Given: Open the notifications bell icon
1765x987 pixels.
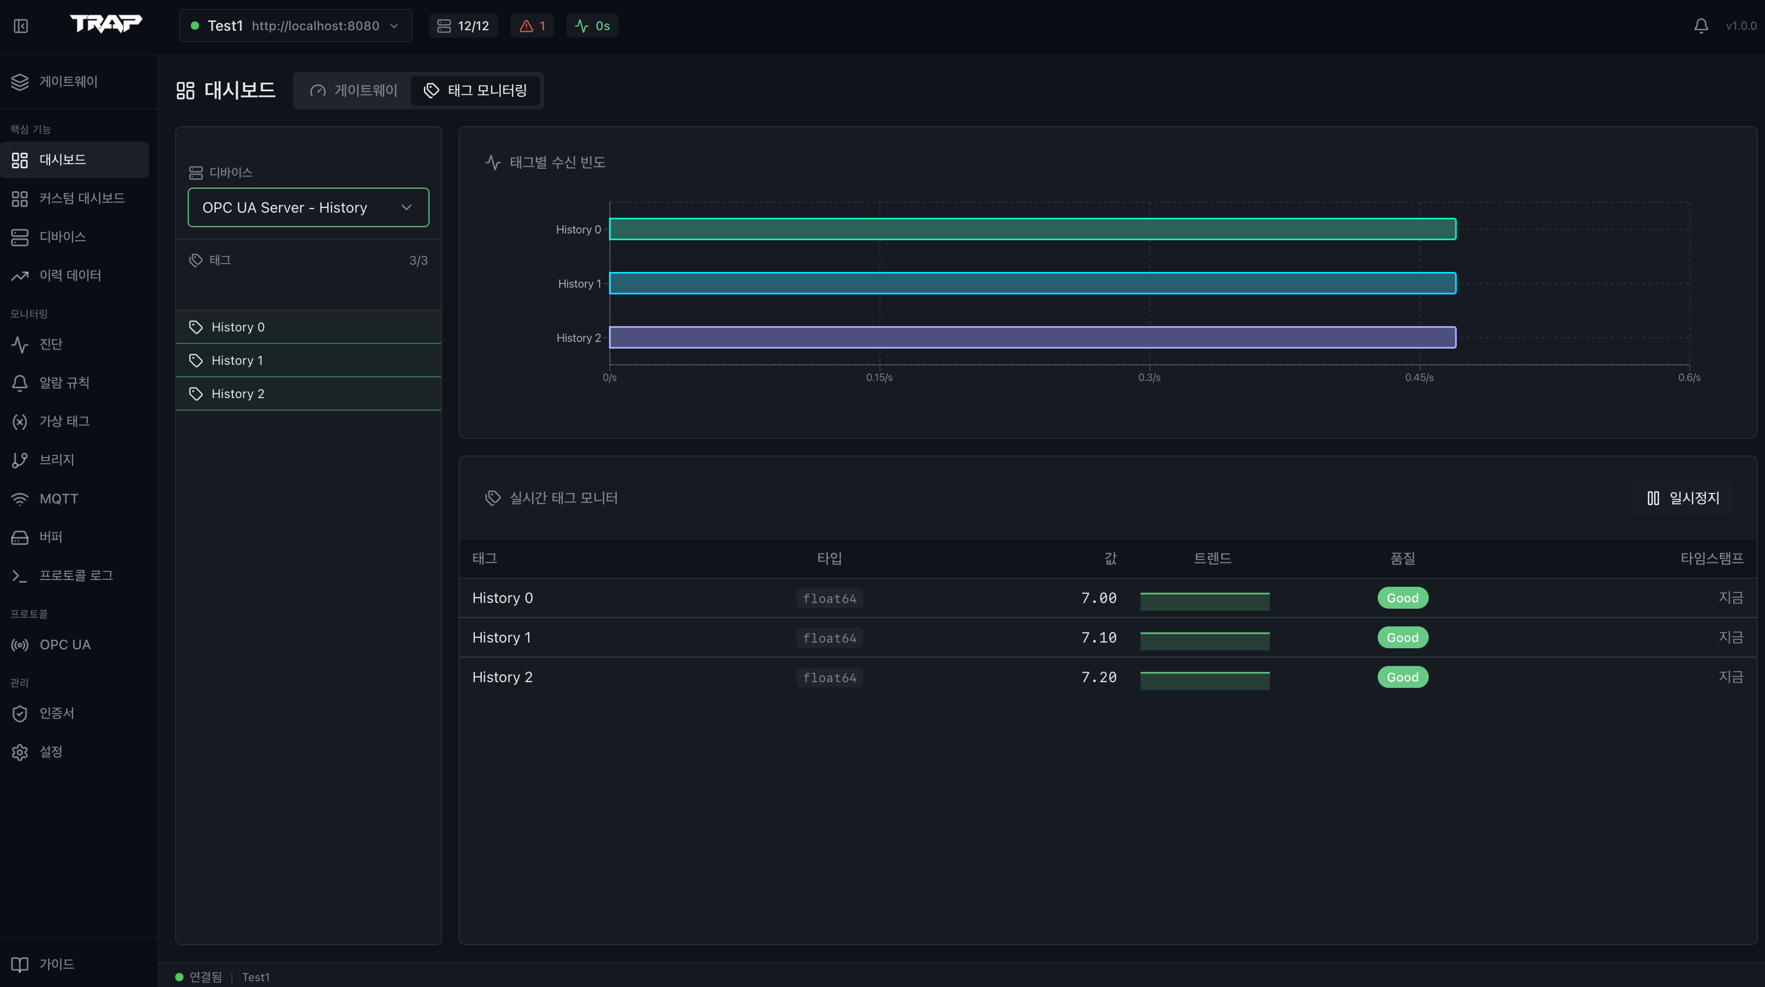Looking at the screenshot, I should click(1700, 26).
